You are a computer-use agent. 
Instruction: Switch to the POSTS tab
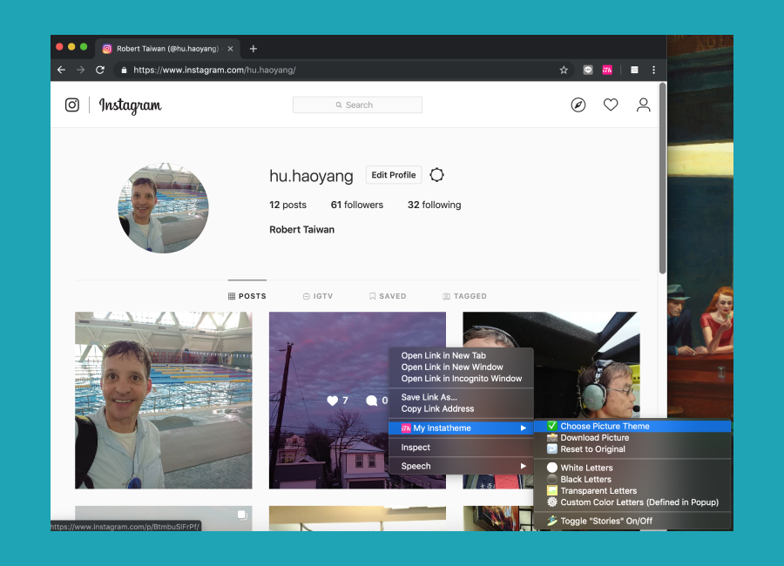(x=247, y=296)
